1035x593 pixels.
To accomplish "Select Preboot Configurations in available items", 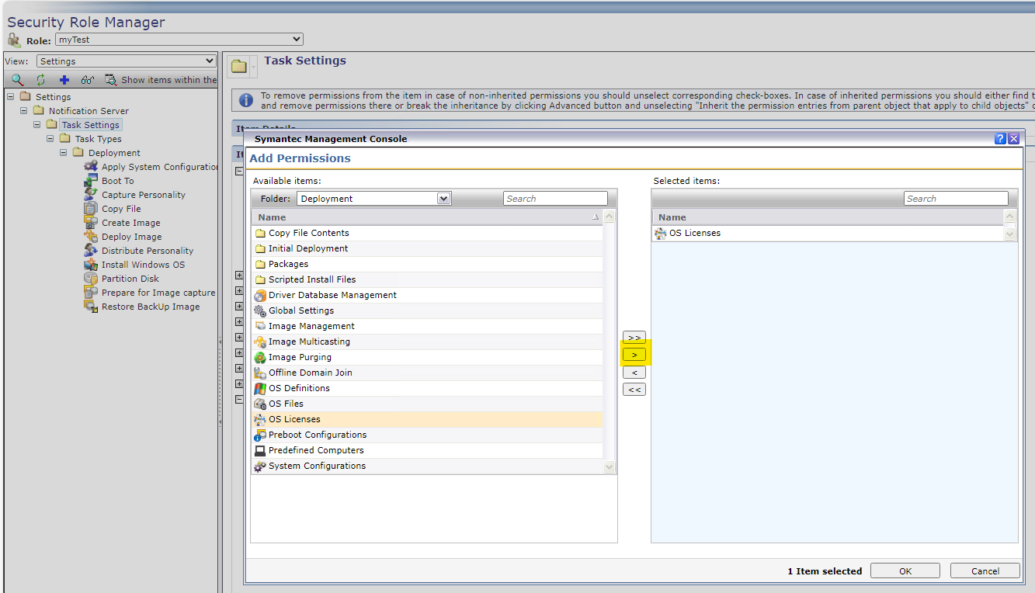I will coord(317,435).
